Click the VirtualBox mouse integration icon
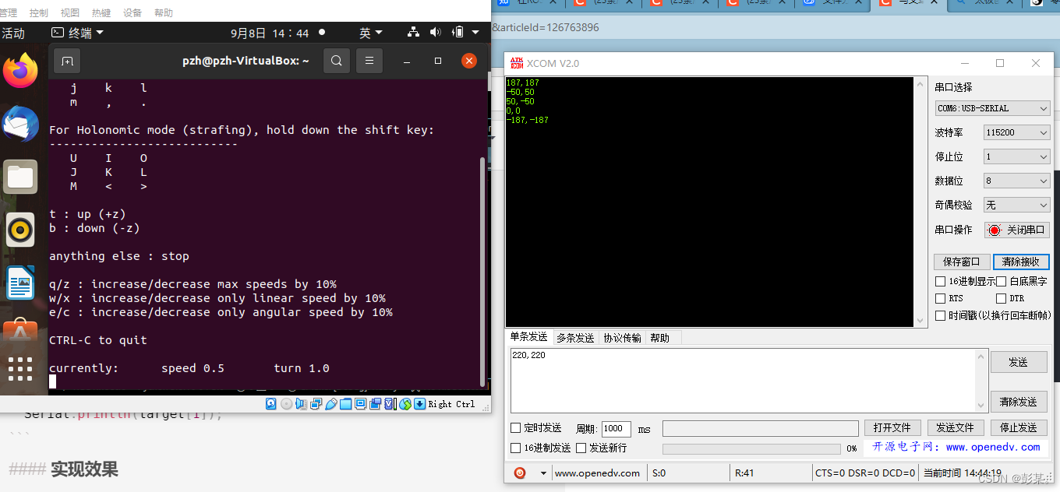 [405, 404]
